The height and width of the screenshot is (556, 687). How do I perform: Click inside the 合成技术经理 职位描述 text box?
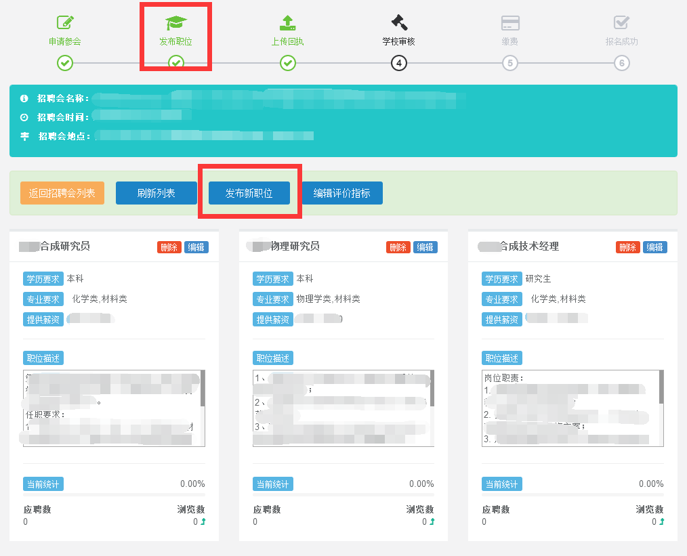click(569, 408)
